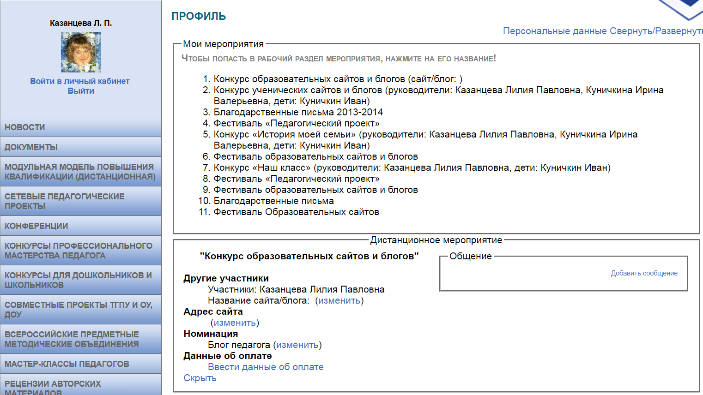Open 'Фестиваль Образовательных сайтов' event 11
This screenshot has width=703, height=395.
pyautogui.click(x=296, y=212)
